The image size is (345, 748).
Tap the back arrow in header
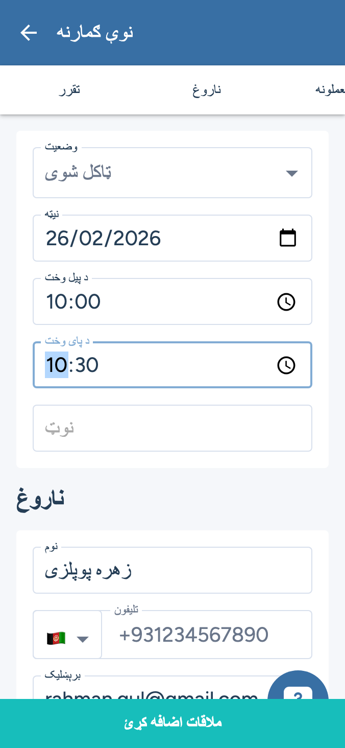pos(29,33)
